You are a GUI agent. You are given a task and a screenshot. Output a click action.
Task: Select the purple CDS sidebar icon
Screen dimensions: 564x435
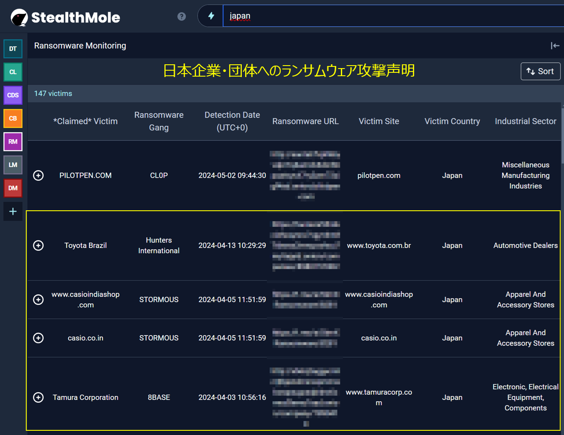(x=13, y=95)
